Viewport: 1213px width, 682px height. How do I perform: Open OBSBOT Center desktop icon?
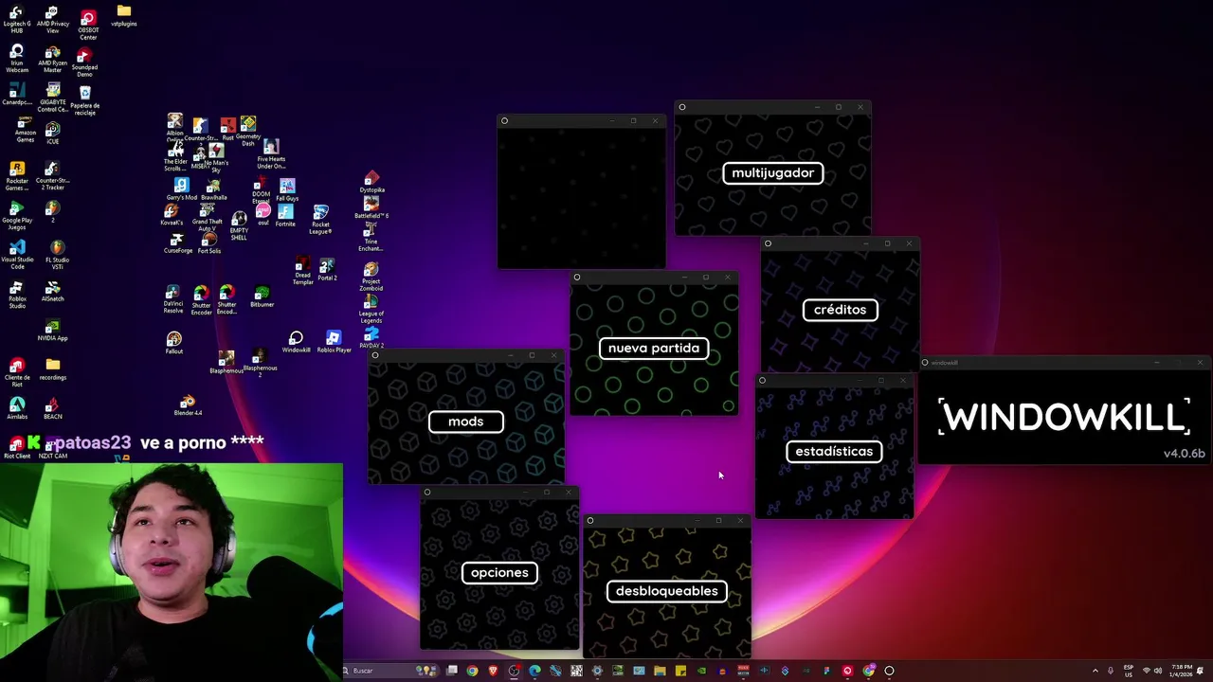tap(88, 25)
